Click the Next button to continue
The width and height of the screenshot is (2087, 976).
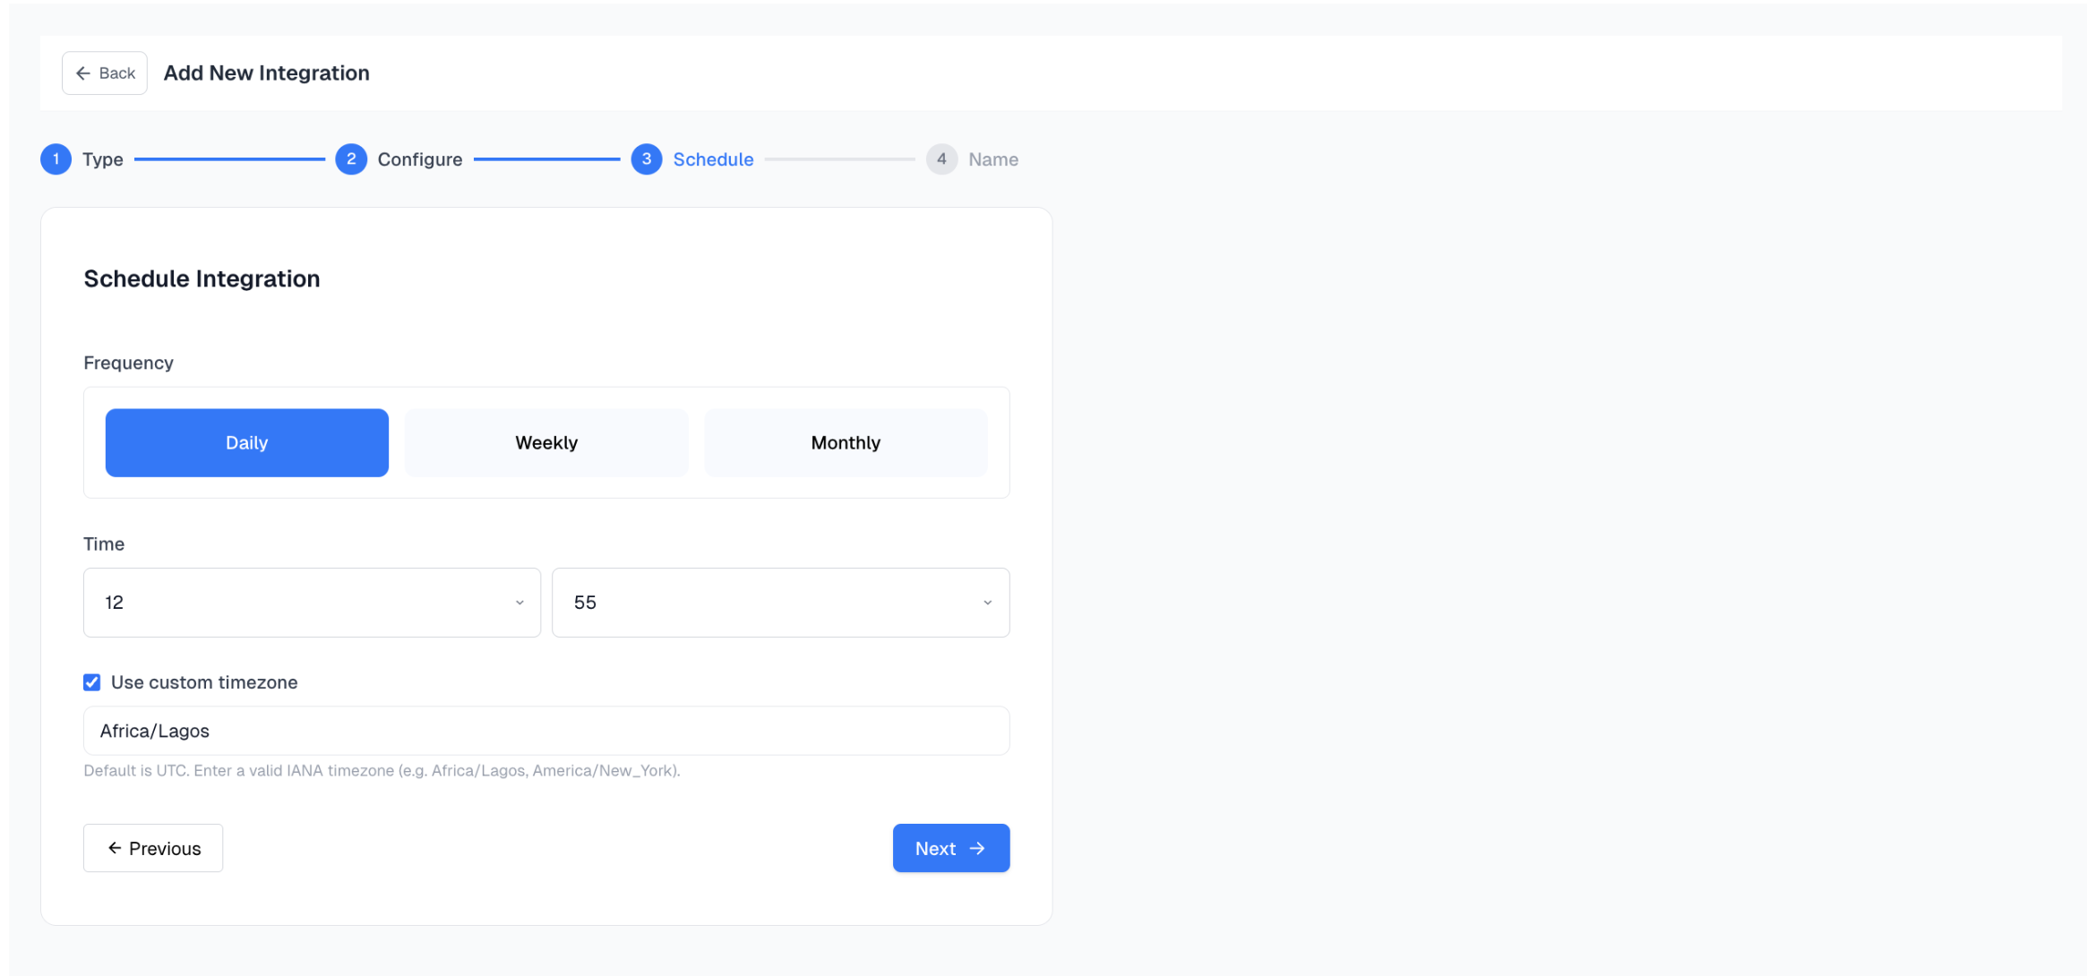coord(951,848)
